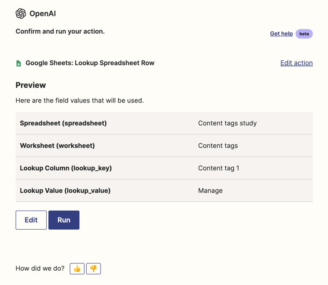This screenshot has height=285, width=328.
Task: Open the Get help link
Action: 281,34
